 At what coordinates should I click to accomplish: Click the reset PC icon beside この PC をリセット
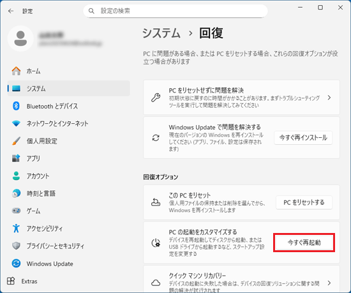point(156,202)
